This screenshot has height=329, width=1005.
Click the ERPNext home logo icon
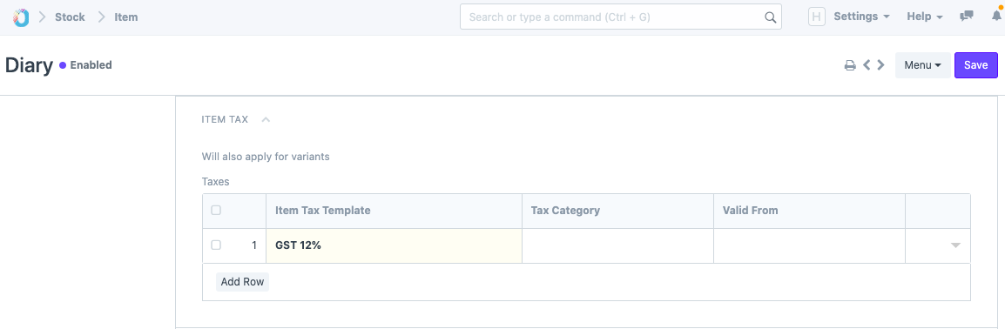pyautogui.click(x=21, y=17)
